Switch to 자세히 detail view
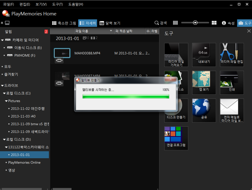Viewport: 252px width, 190px height. [88, 23]
